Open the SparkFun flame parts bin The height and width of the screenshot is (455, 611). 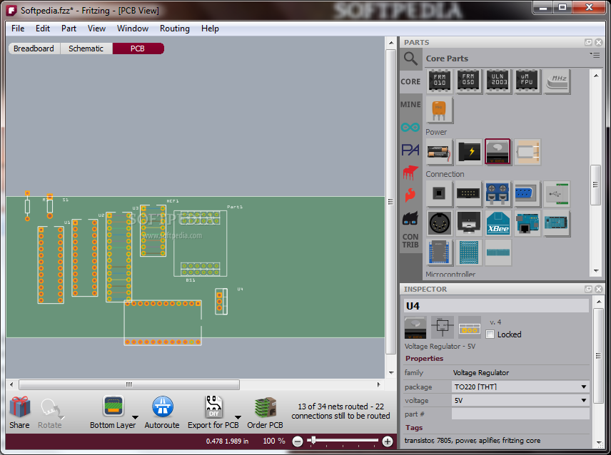pyautogui.click(x=410, y=195)
